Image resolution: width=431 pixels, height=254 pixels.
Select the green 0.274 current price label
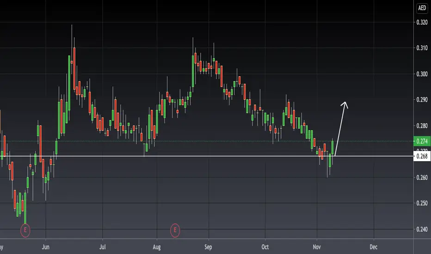coord(422,141)
